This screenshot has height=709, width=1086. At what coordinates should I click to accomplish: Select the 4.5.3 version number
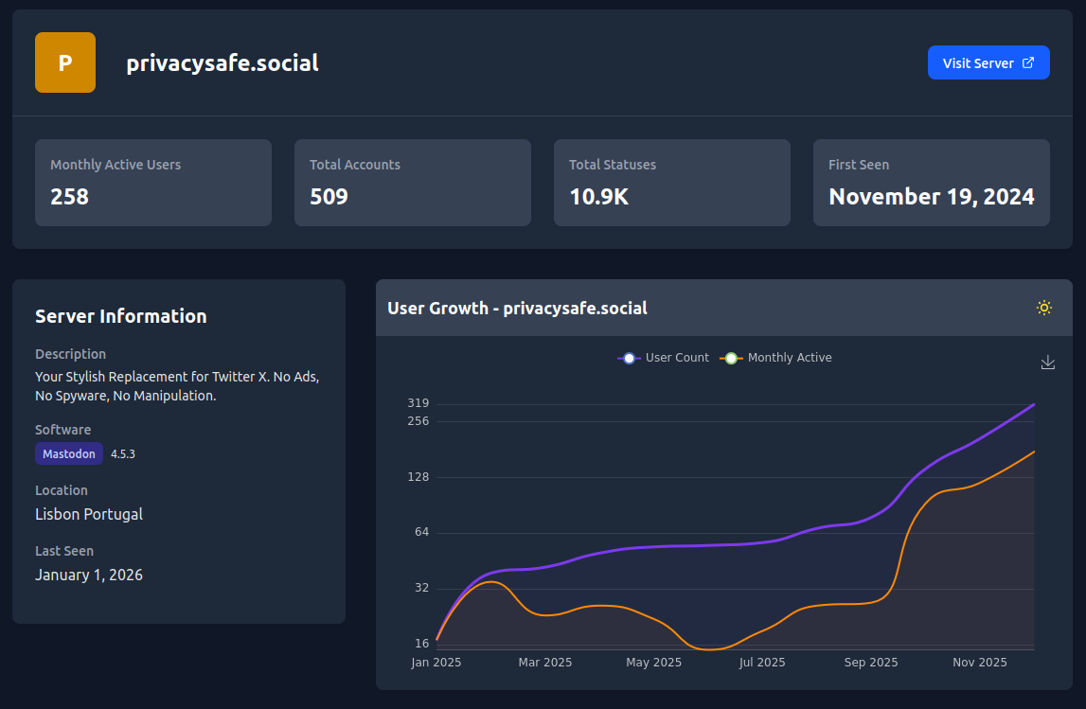123,454
